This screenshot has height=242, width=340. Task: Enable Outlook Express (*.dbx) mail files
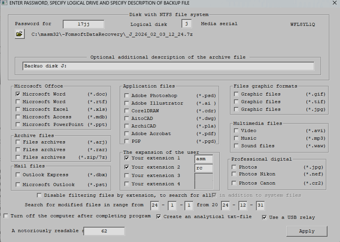coord(17,175)
